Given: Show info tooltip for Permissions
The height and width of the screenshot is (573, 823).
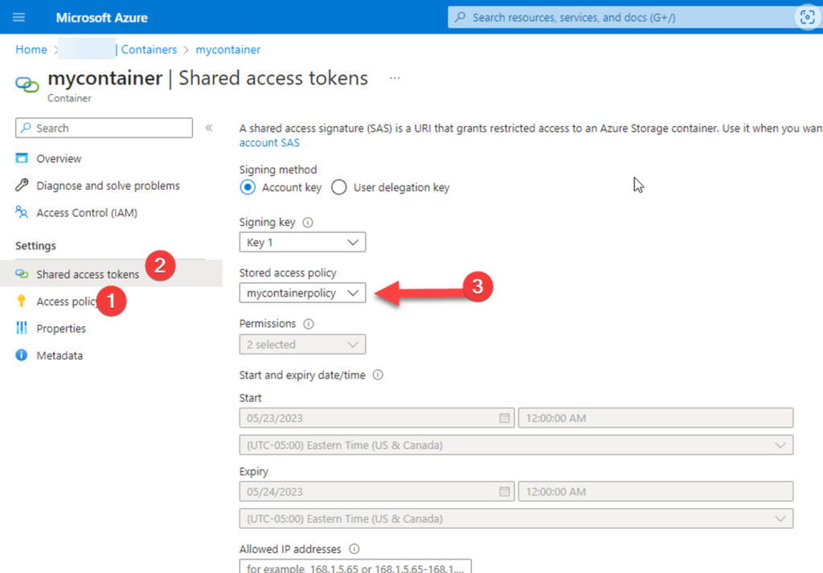Looking at the screenshot, I should (309, 324).
